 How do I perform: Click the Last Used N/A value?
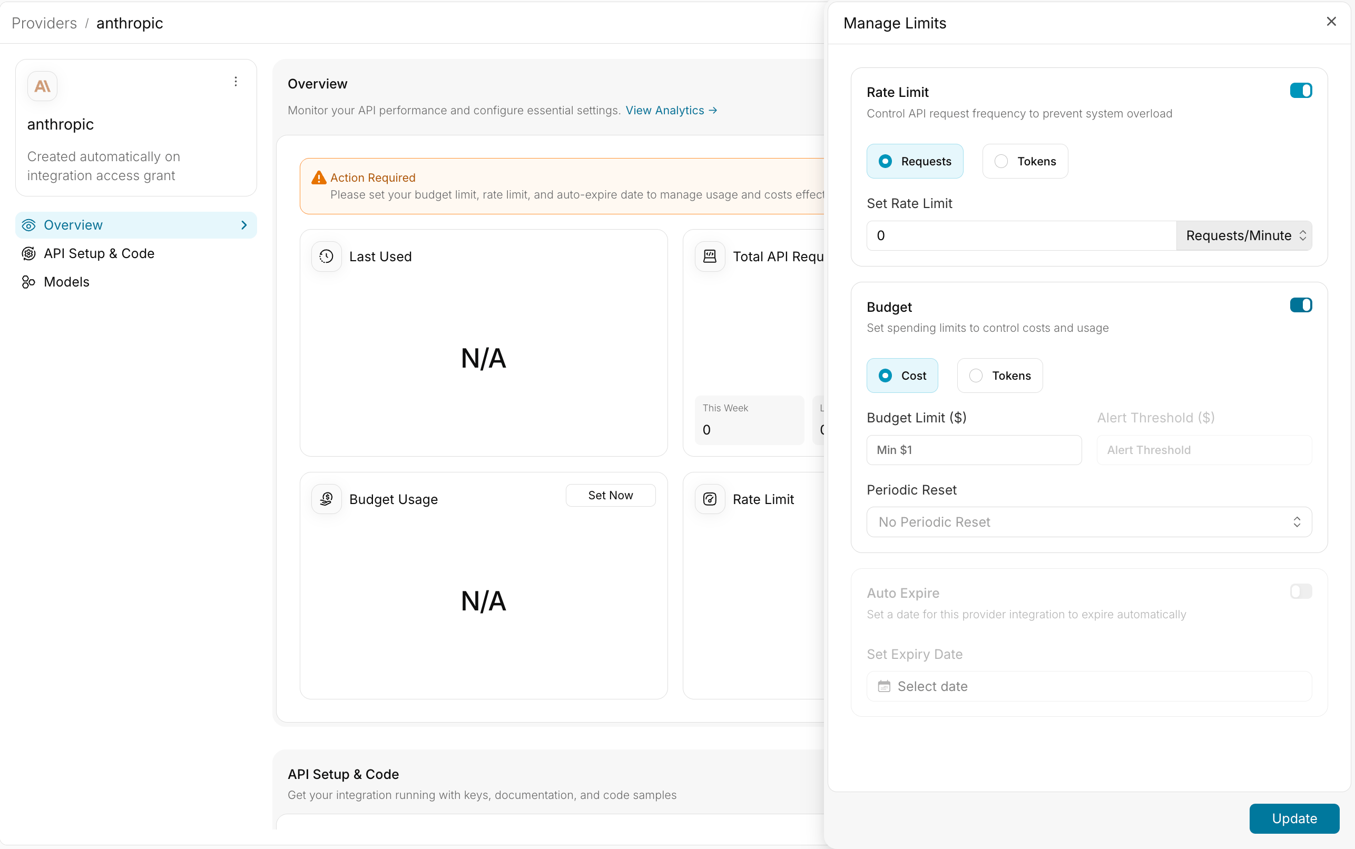(484, 358)
